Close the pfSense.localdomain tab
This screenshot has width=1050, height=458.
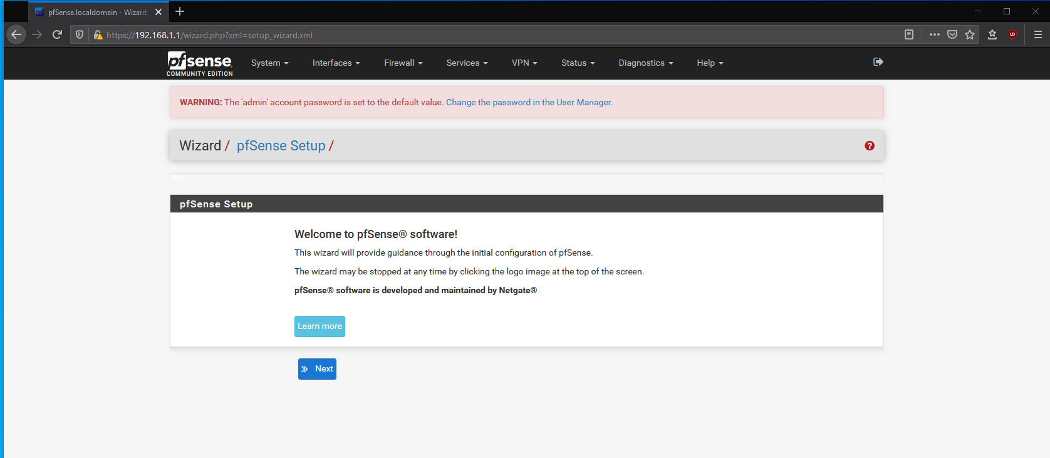point(159,12)
